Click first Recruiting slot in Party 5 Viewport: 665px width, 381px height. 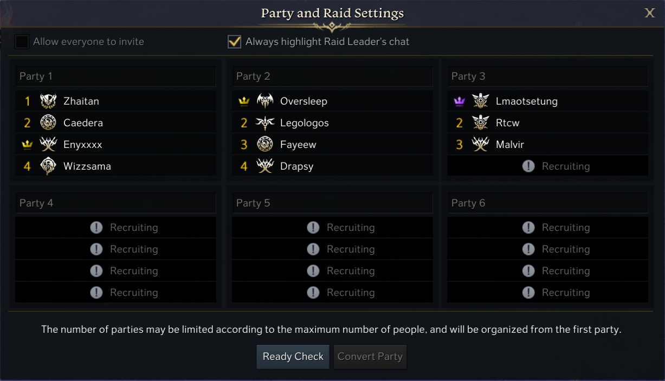(x=332, y=228)
